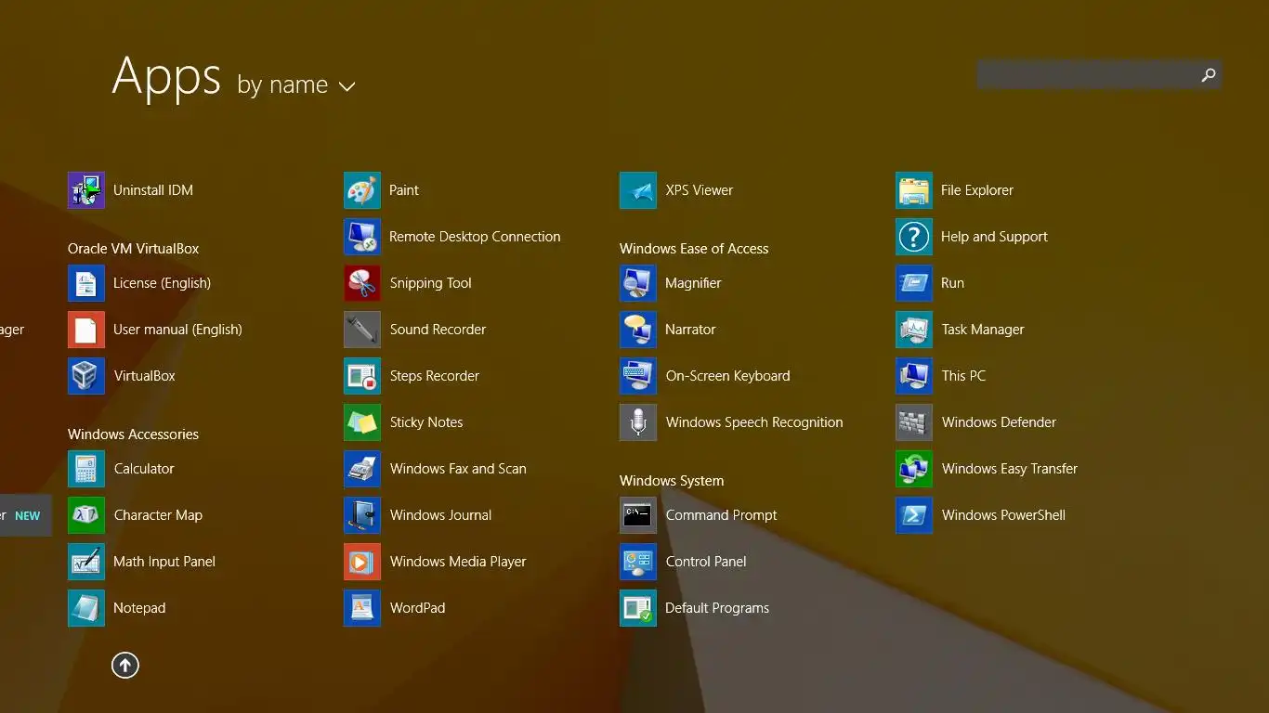This screenshot has width=1269, height=713.
Task: Click the 'Windows PowerShell' text label
Action: click(x=1003, y=515)
